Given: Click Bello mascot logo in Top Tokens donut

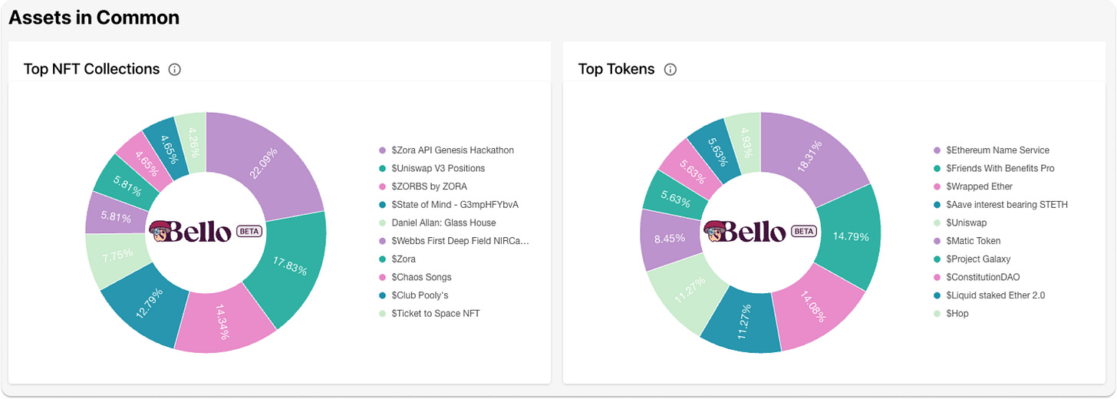Looking at the screenshot, I should click(715, 231).
